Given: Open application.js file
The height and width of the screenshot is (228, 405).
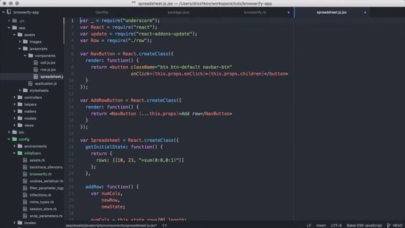Looking at the screenshot, I should [x=46, y=84].
